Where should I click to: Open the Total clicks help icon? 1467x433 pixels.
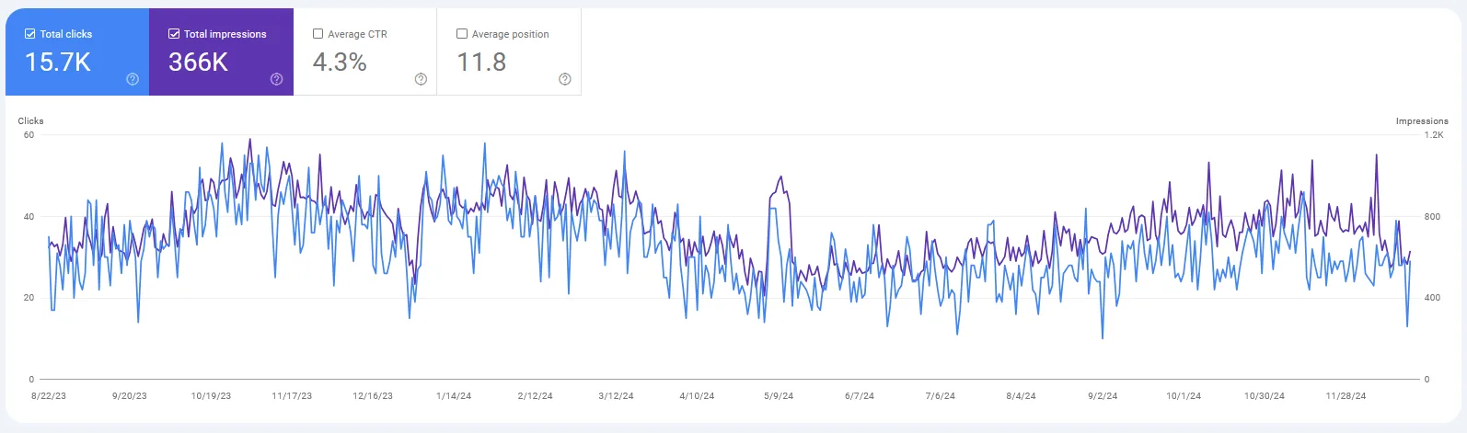133,79
